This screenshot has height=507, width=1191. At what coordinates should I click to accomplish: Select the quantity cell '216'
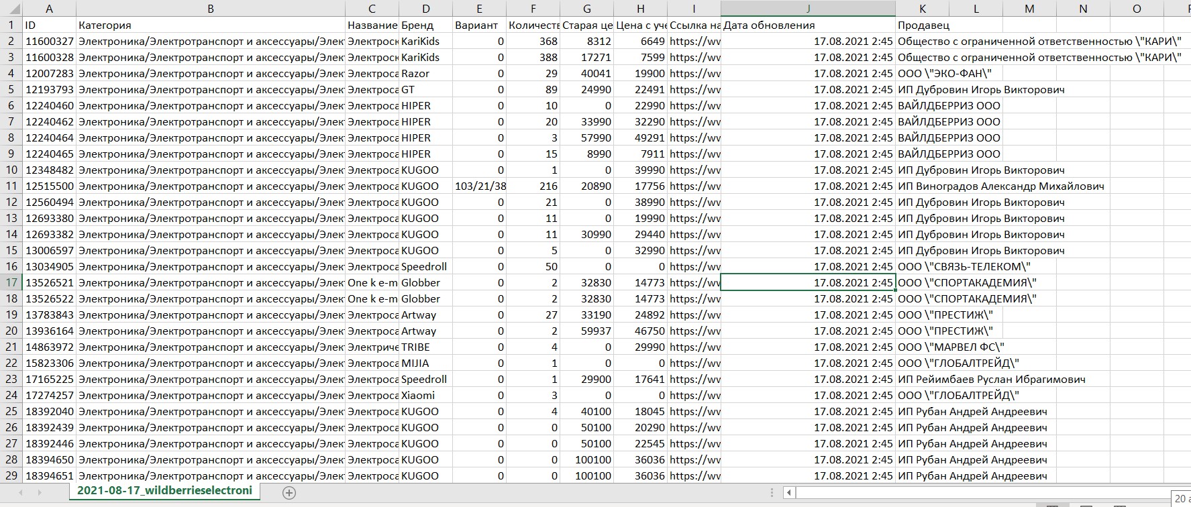[x=533, y=186]
